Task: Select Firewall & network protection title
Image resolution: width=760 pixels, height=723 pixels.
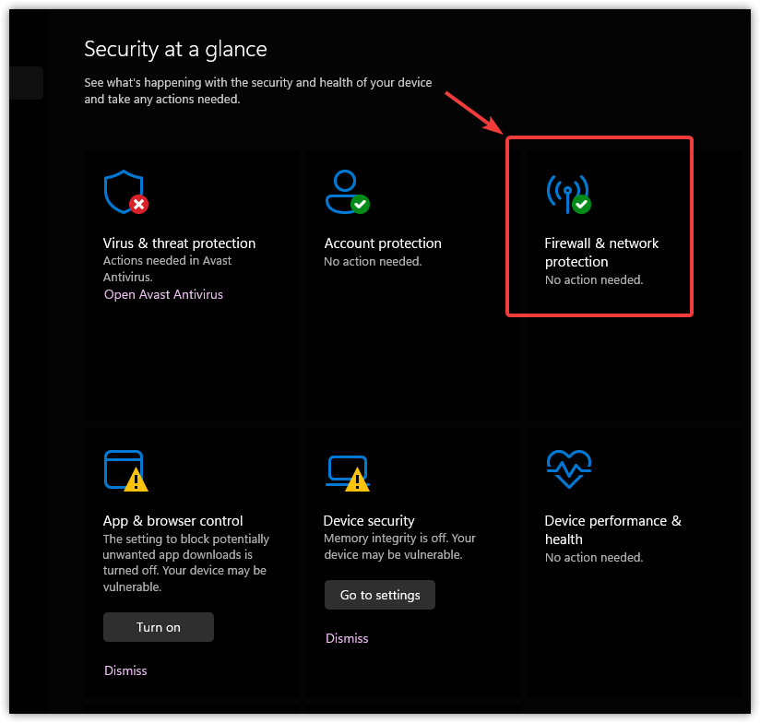Action: (601, 253)
